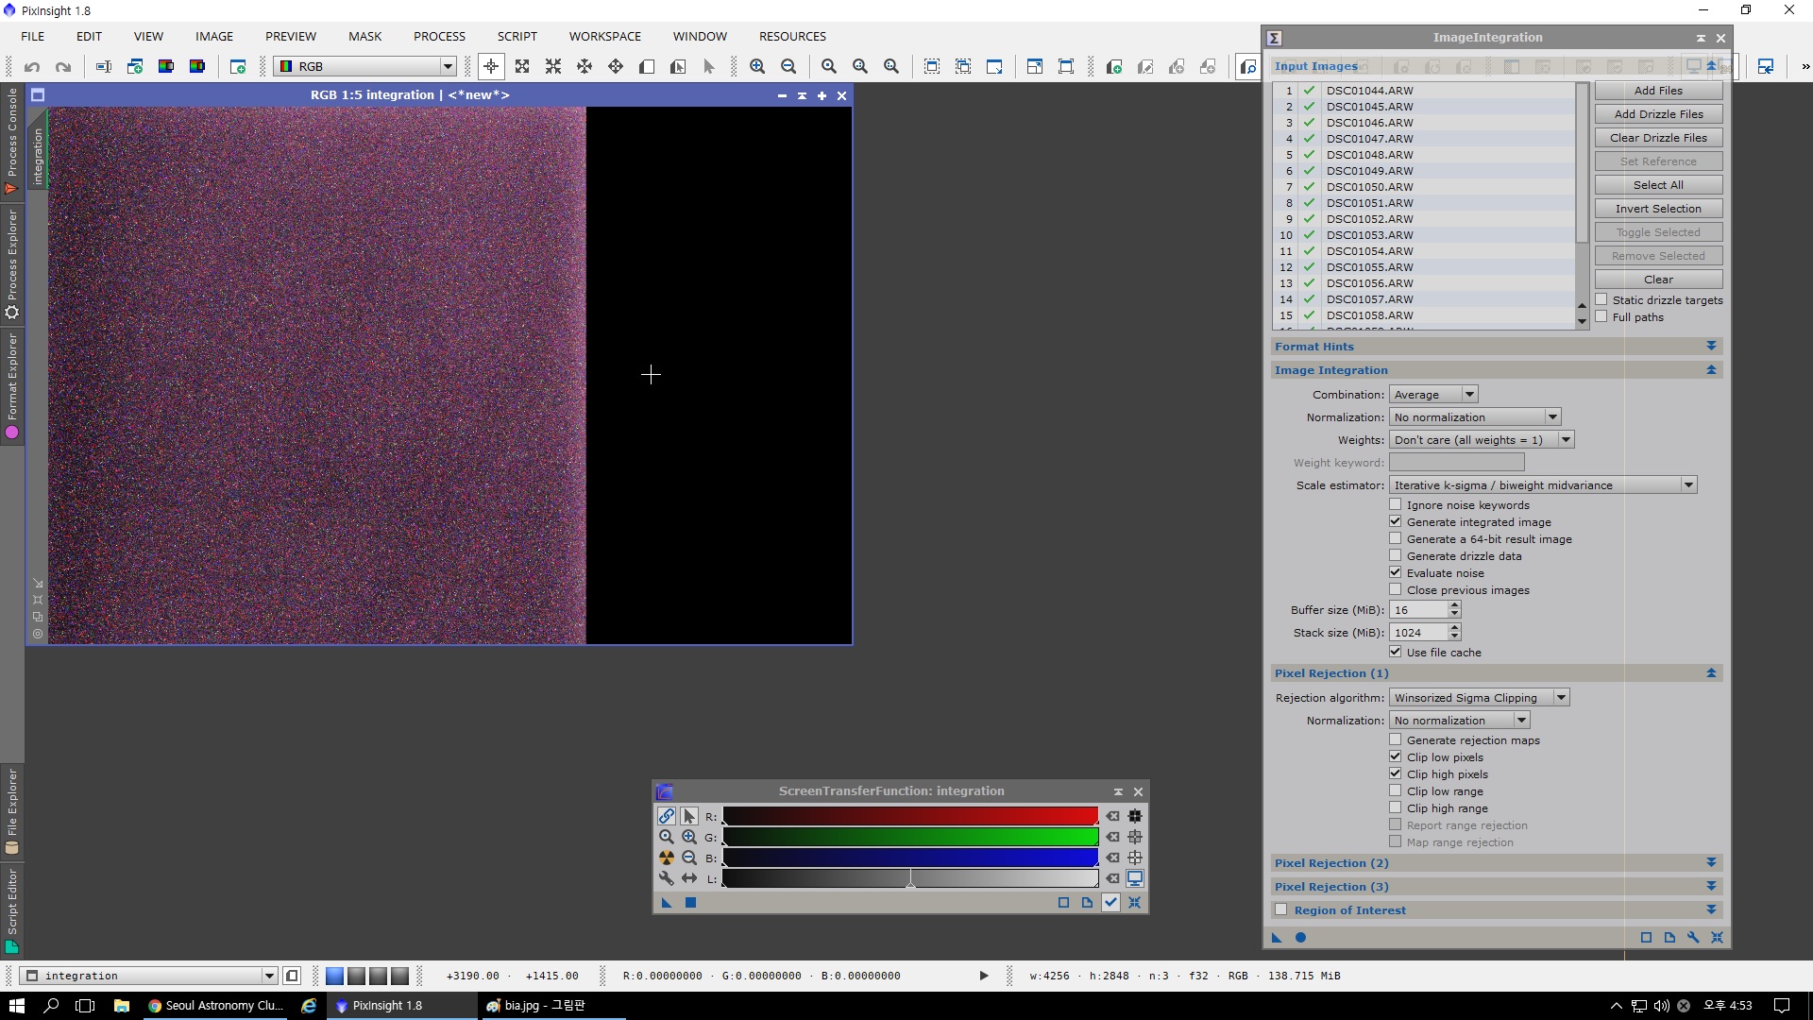The height and width of the screenshot is (1020, 1813).
Task: Expand the Pixel Rejection (2) section
Action: click(1711, 863)
